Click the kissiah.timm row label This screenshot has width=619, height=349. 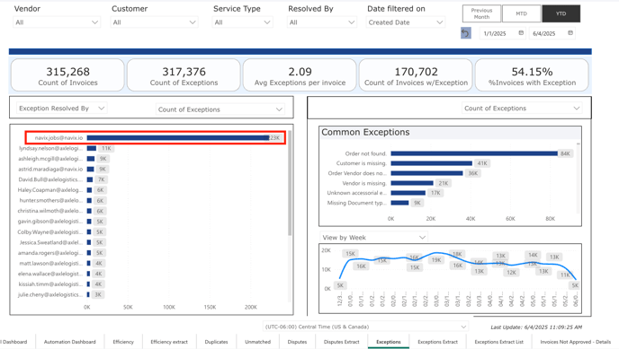click(51, 284)
